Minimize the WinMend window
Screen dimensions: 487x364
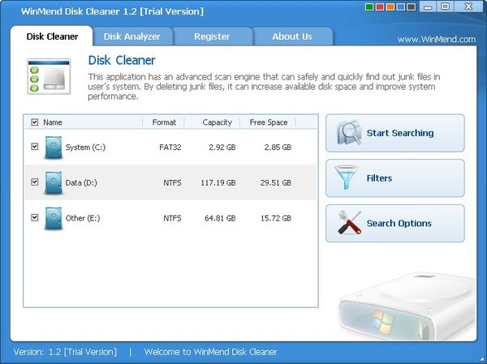(428, 6)
